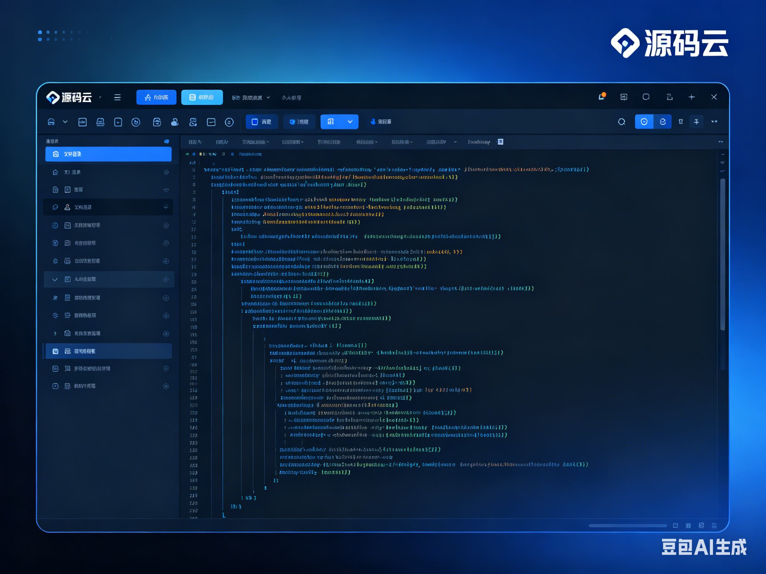Screen dimensions: 766x574
Task: Click the tablet-shaped icon before the smiley
Action: [x=118, y=122]
